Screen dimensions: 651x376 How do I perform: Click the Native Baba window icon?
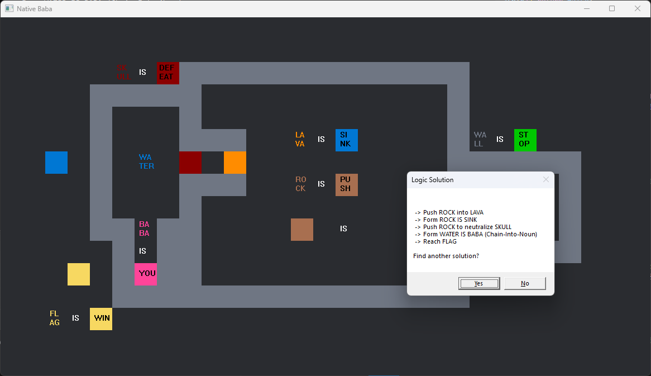[9, 8]
